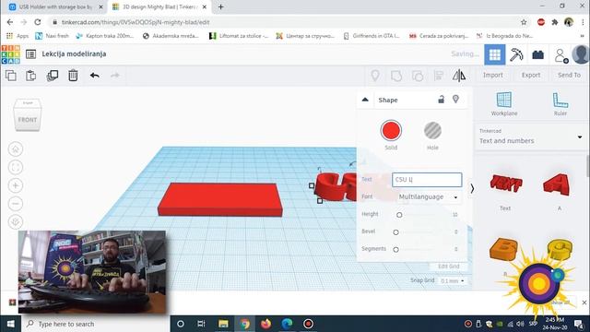
Task: Mirror the selected shape
Action: (459, 76)
